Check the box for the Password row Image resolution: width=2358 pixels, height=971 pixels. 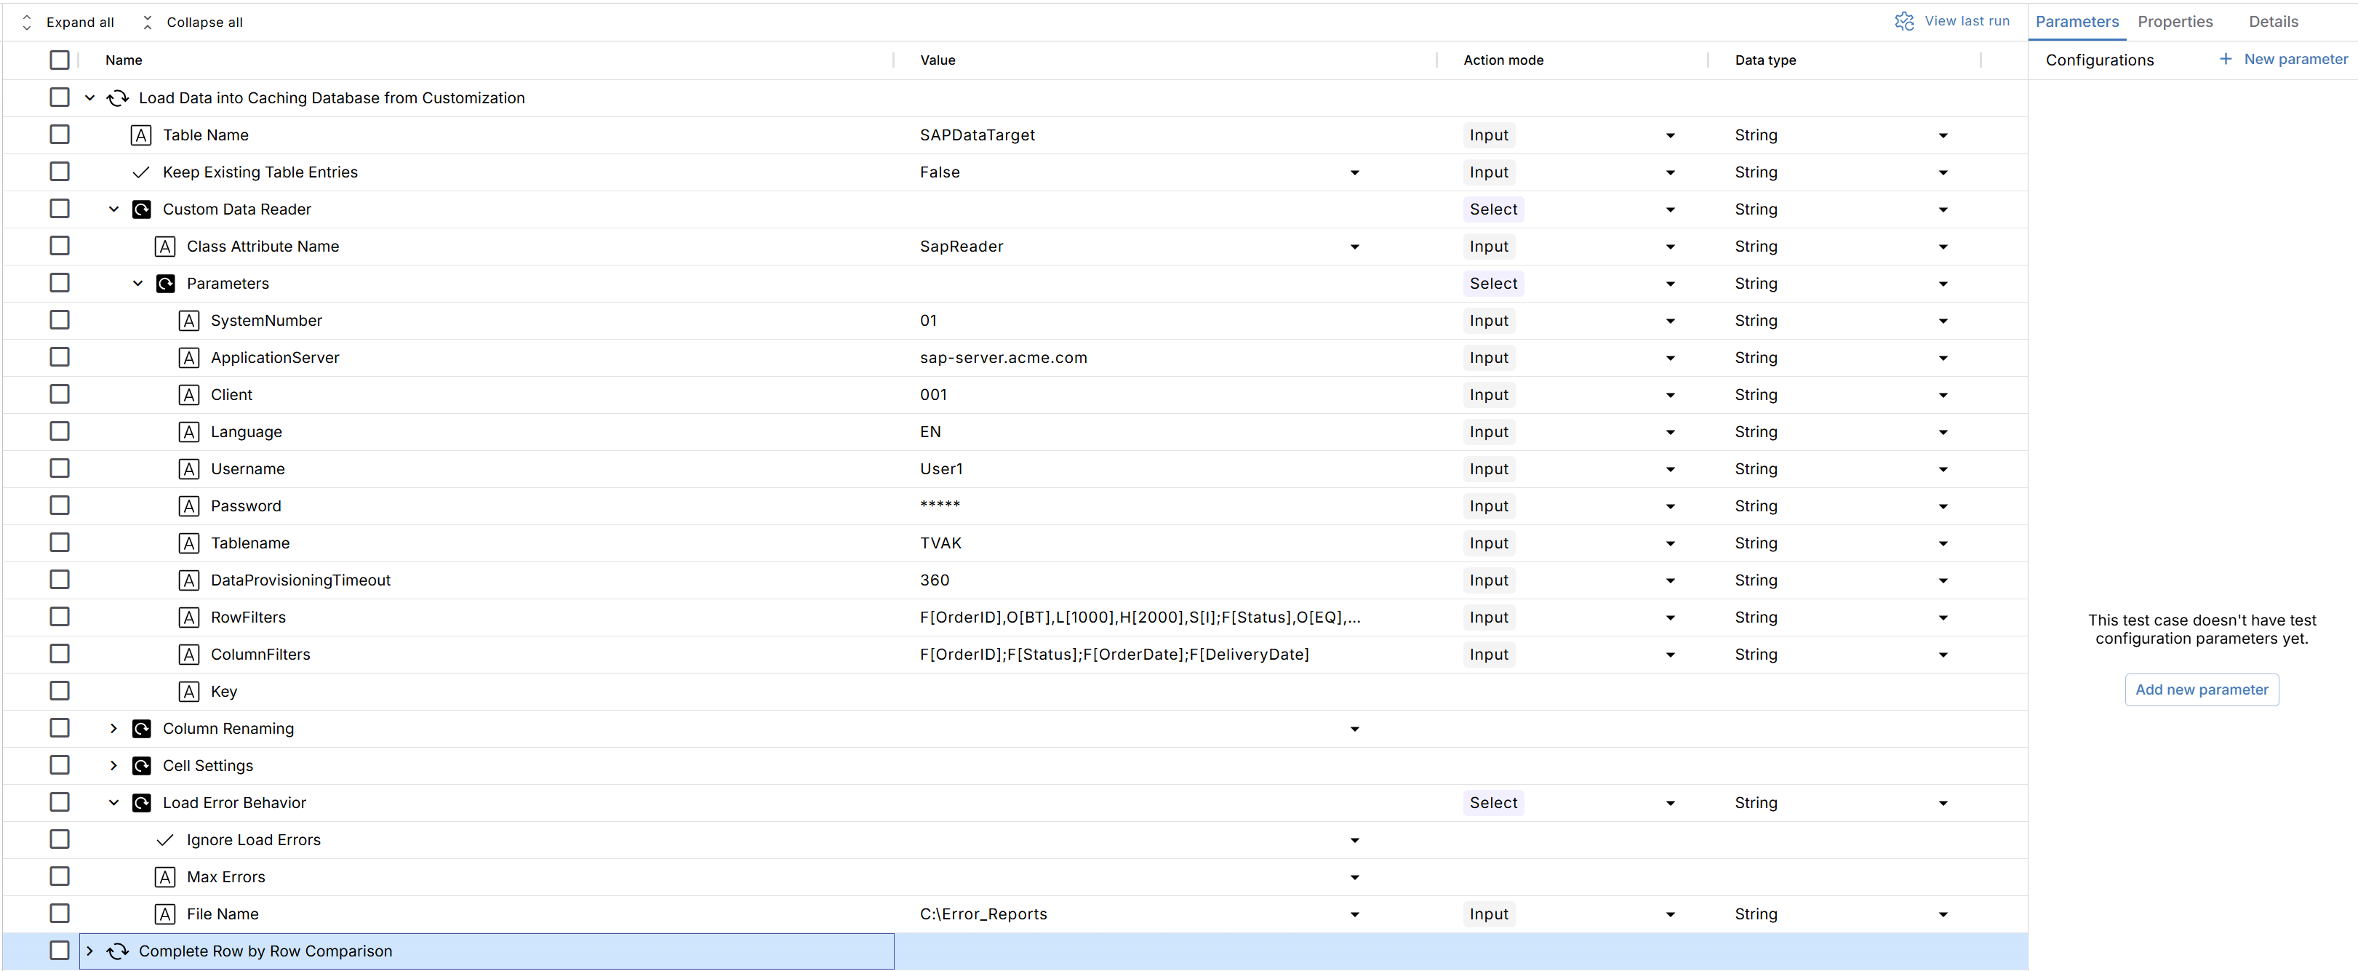tap(60, 506)
